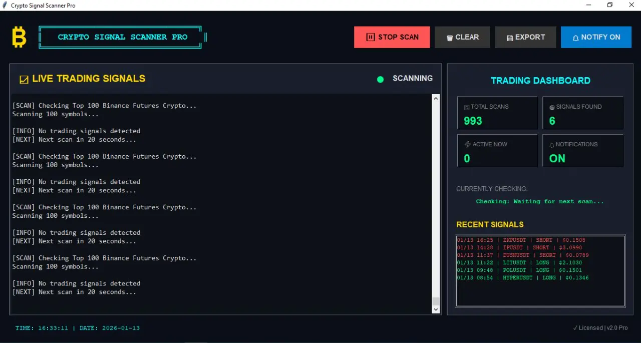Click the total scans value 993
This screenshot has width=641, height=343.
tap(473, 121)
